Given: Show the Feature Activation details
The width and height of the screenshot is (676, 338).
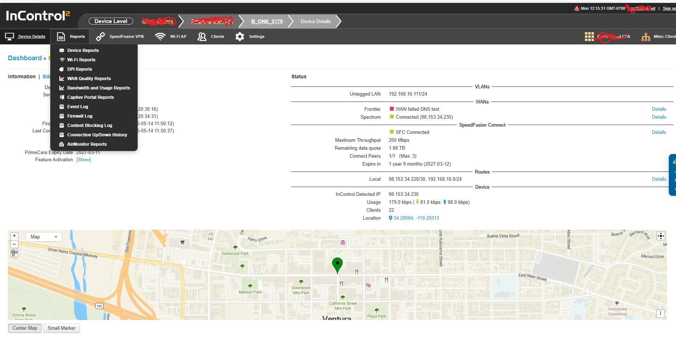Looking at the screenshot, I should click(x=84, y=160).
